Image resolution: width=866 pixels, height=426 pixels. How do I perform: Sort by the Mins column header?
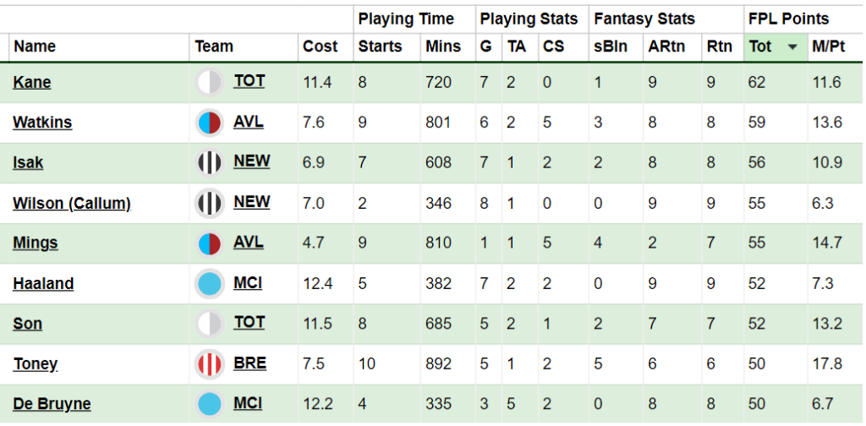coord(443,46)
